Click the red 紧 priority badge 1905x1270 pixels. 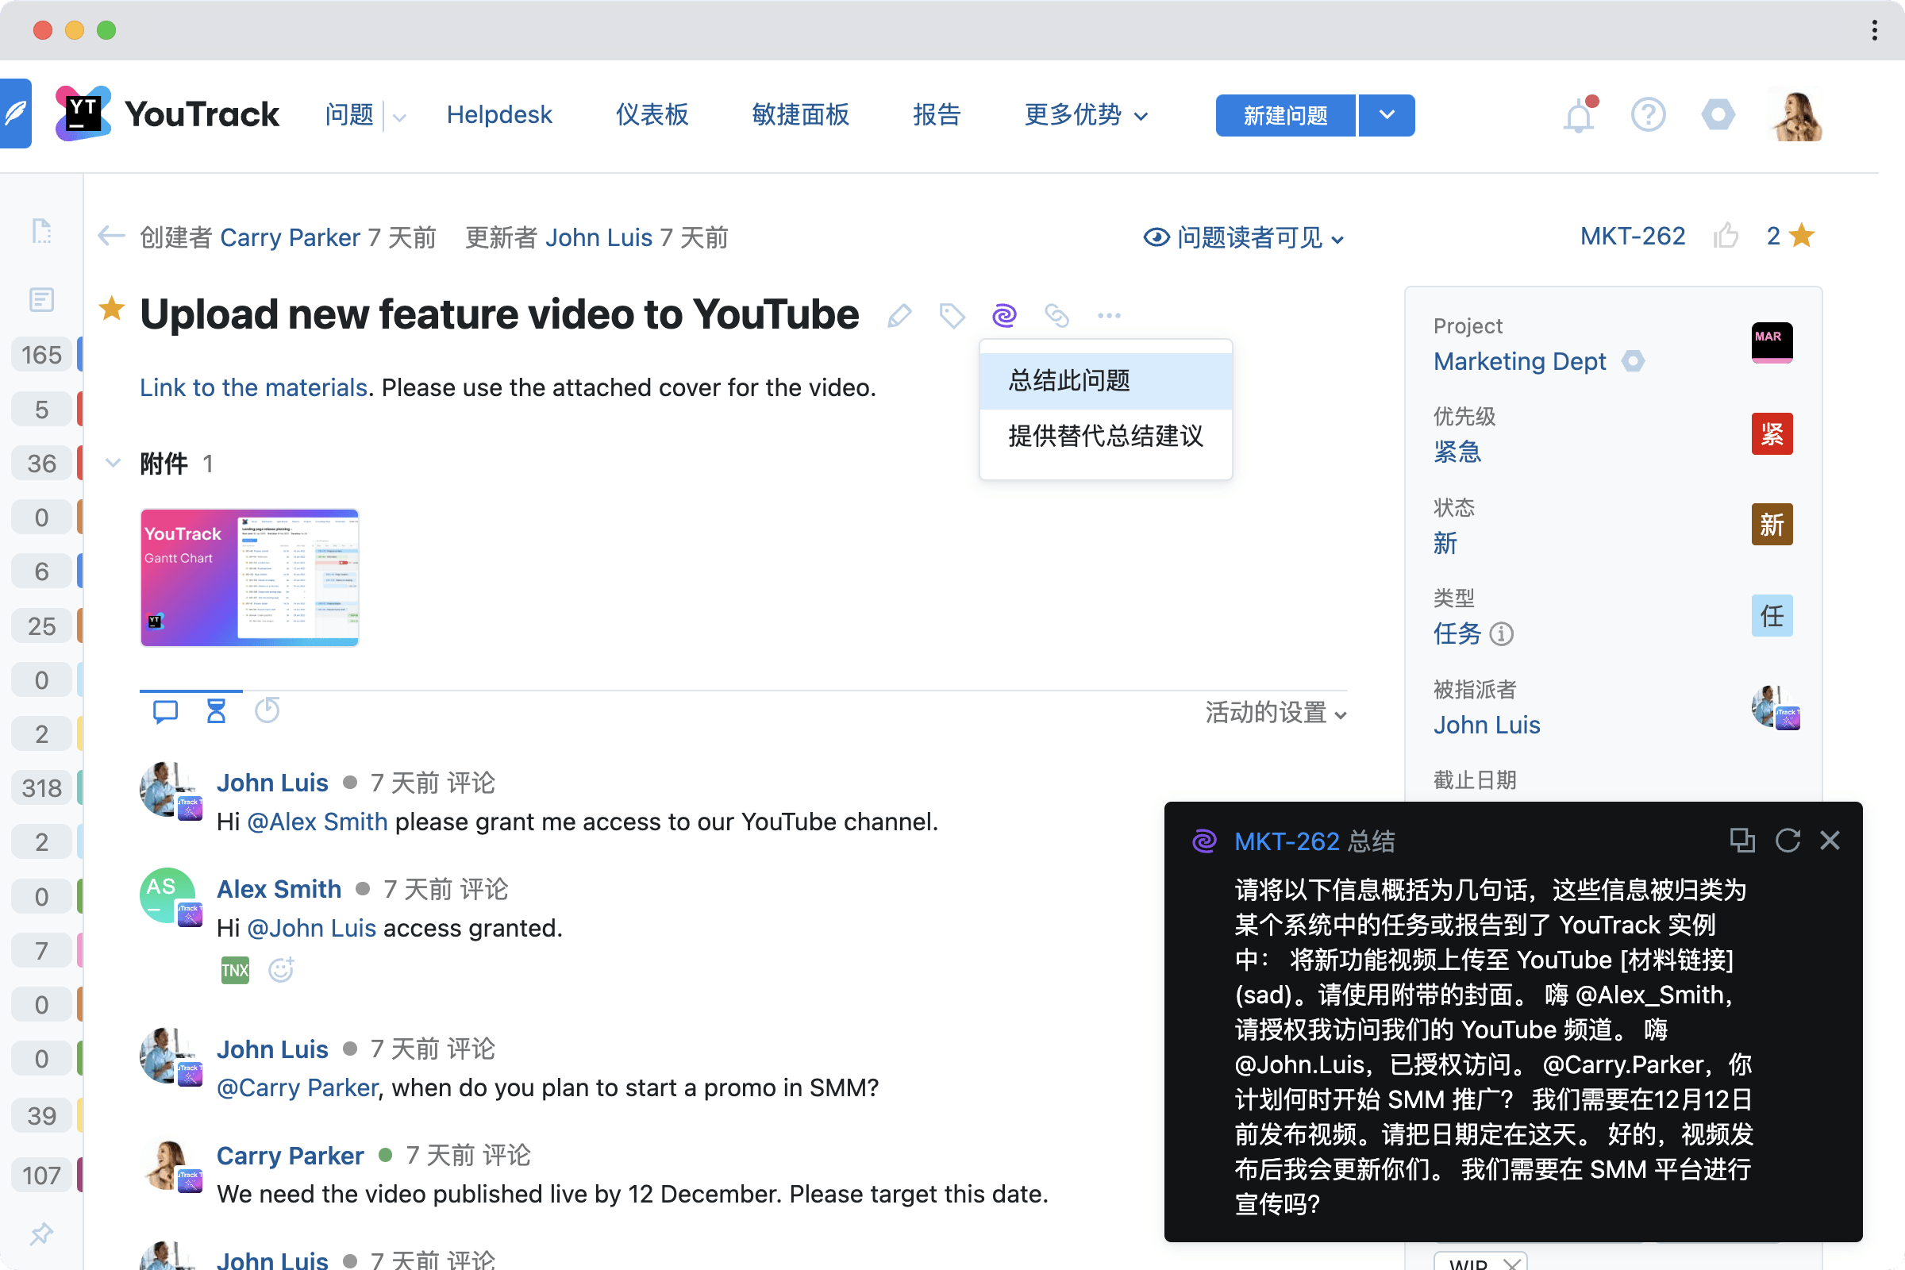(x=1772, y=434)
